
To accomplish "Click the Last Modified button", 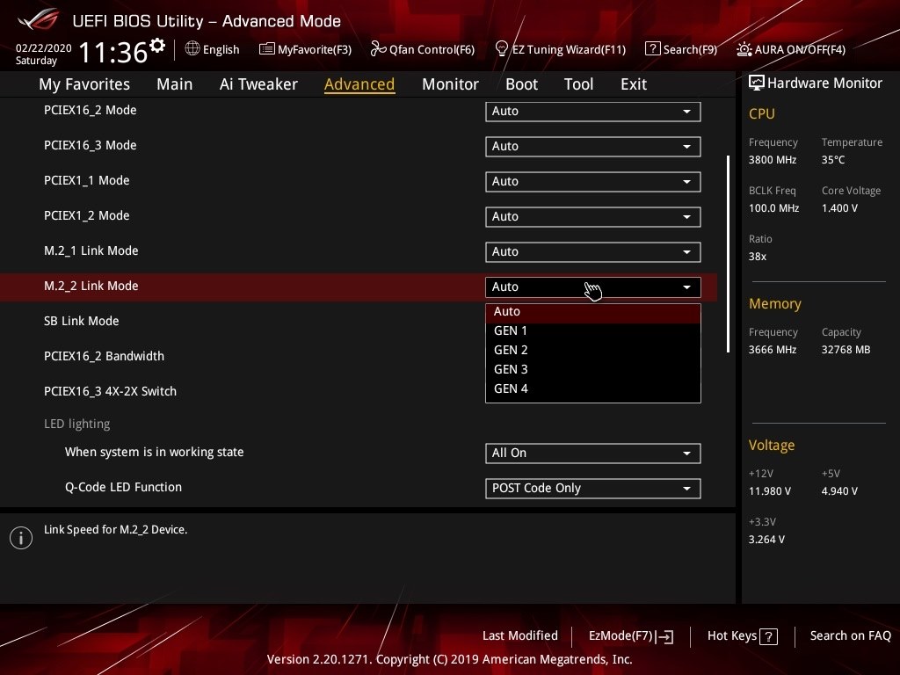I will tap(519, 636).
